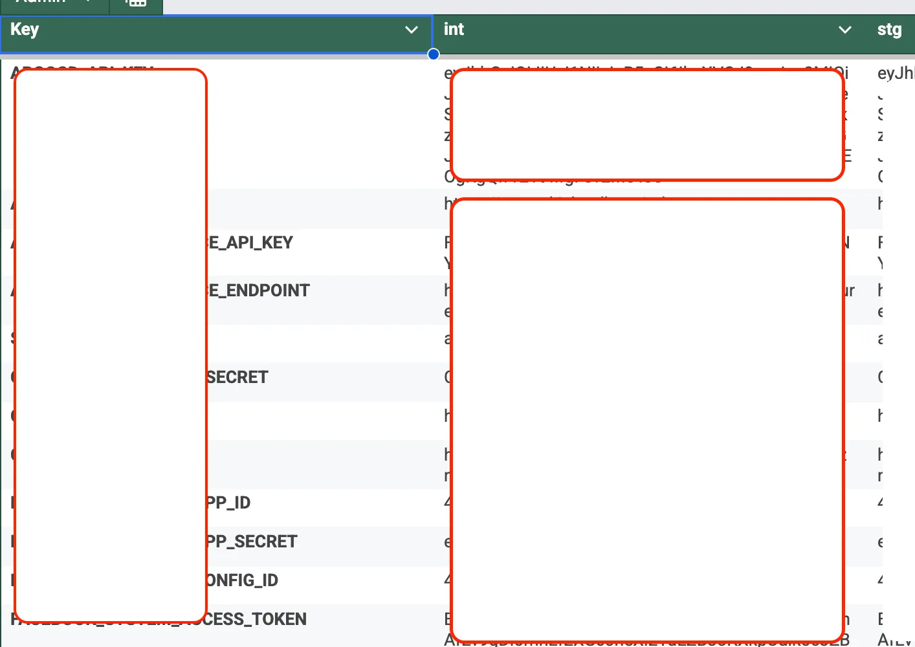Open the Key column filter chevron
Screen dimensions: 915x647
tap(411, 30)
